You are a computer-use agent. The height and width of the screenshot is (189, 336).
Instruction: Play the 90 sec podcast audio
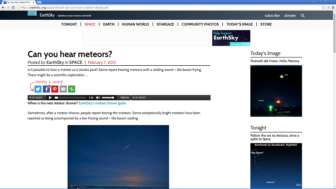(x=50, y=97)
